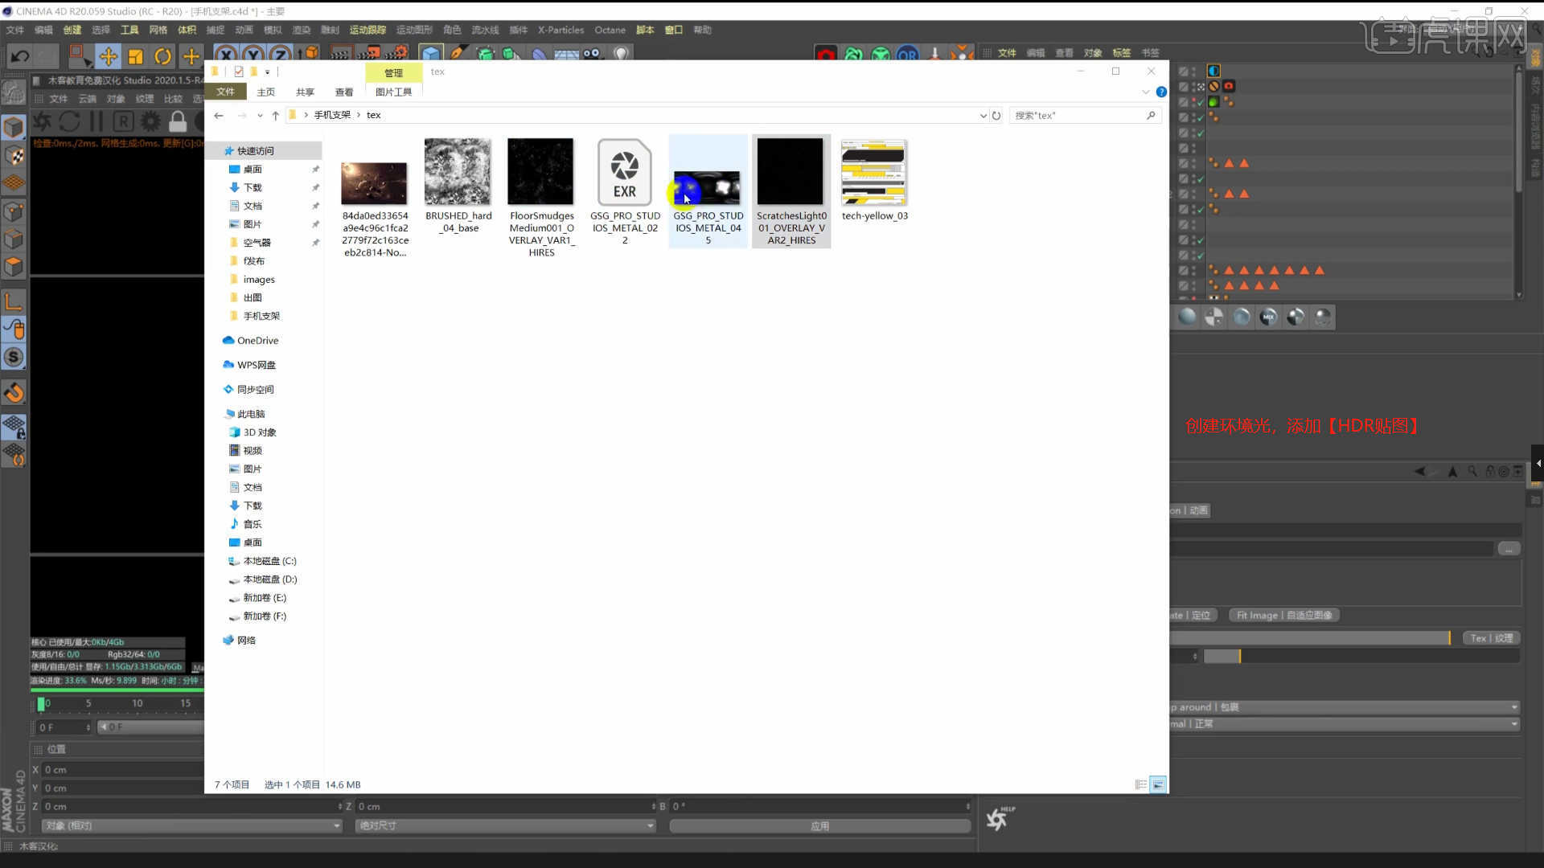The image size is (1544, 868).
Task: Click the Light bulb object icon
Action: pos(621,54)
